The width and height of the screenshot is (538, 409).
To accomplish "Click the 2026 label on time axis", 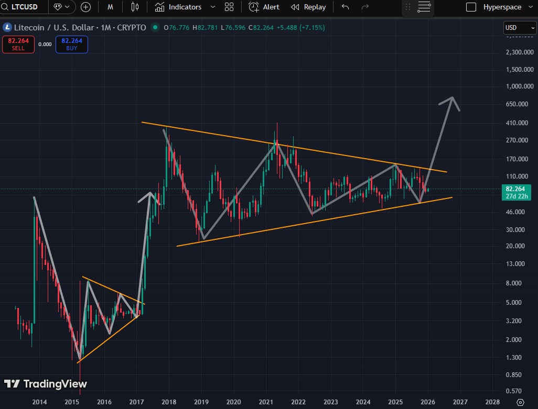I will coord(427,402).
